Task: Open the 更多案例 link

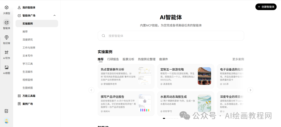Action: (238, 59)
